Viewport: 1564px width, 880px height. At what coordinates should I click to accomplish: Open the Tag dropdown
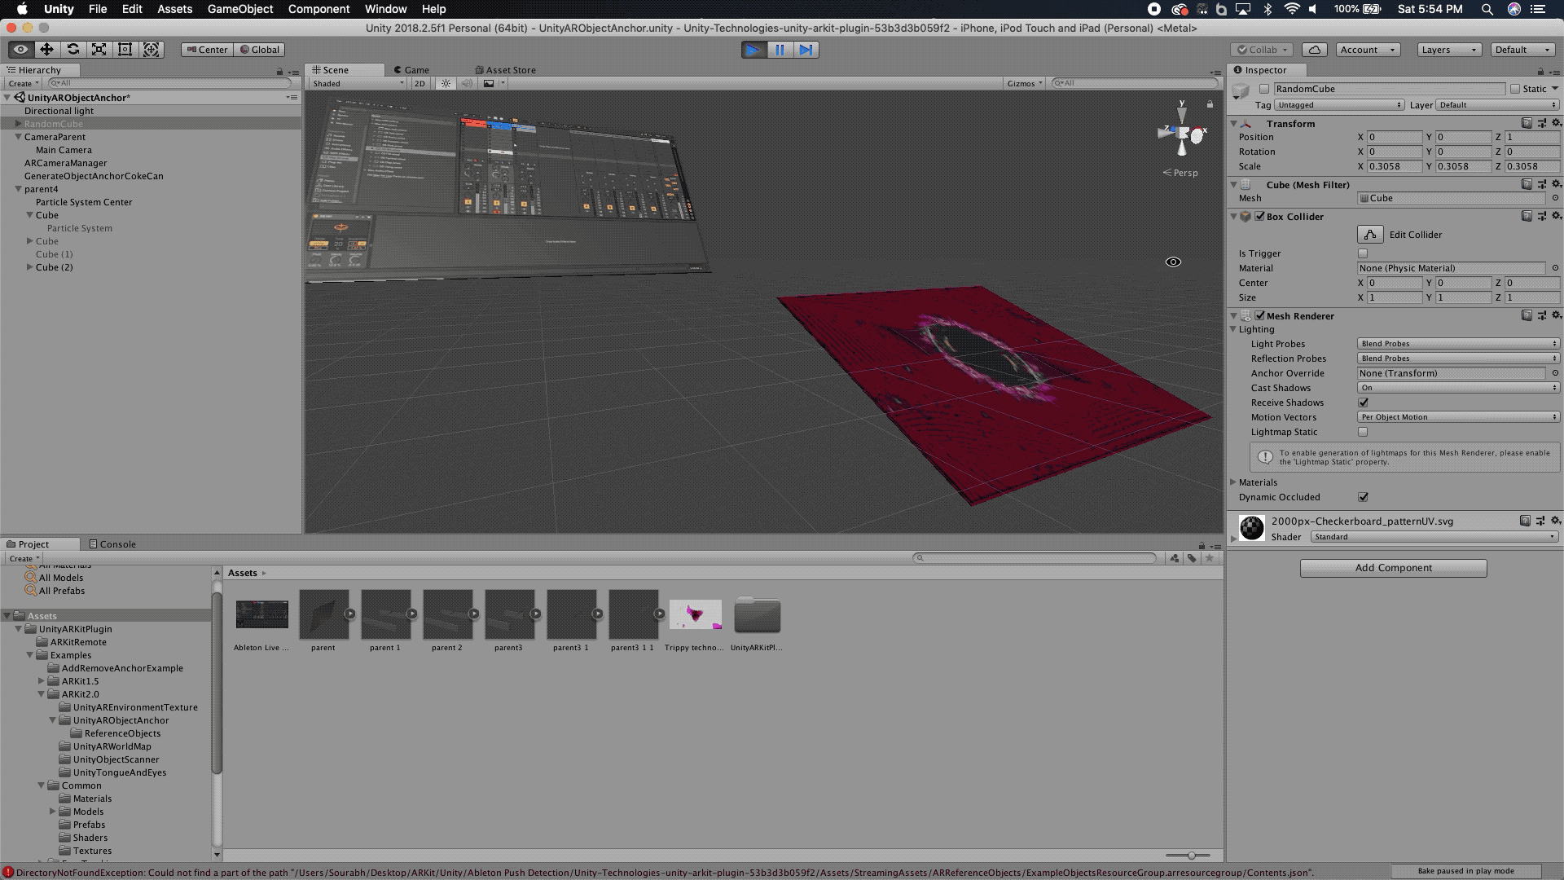1339,105
